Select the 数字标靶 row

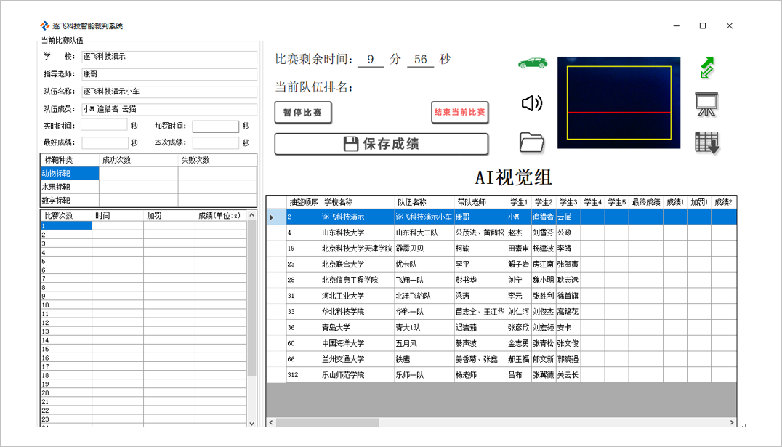point(148,200)
